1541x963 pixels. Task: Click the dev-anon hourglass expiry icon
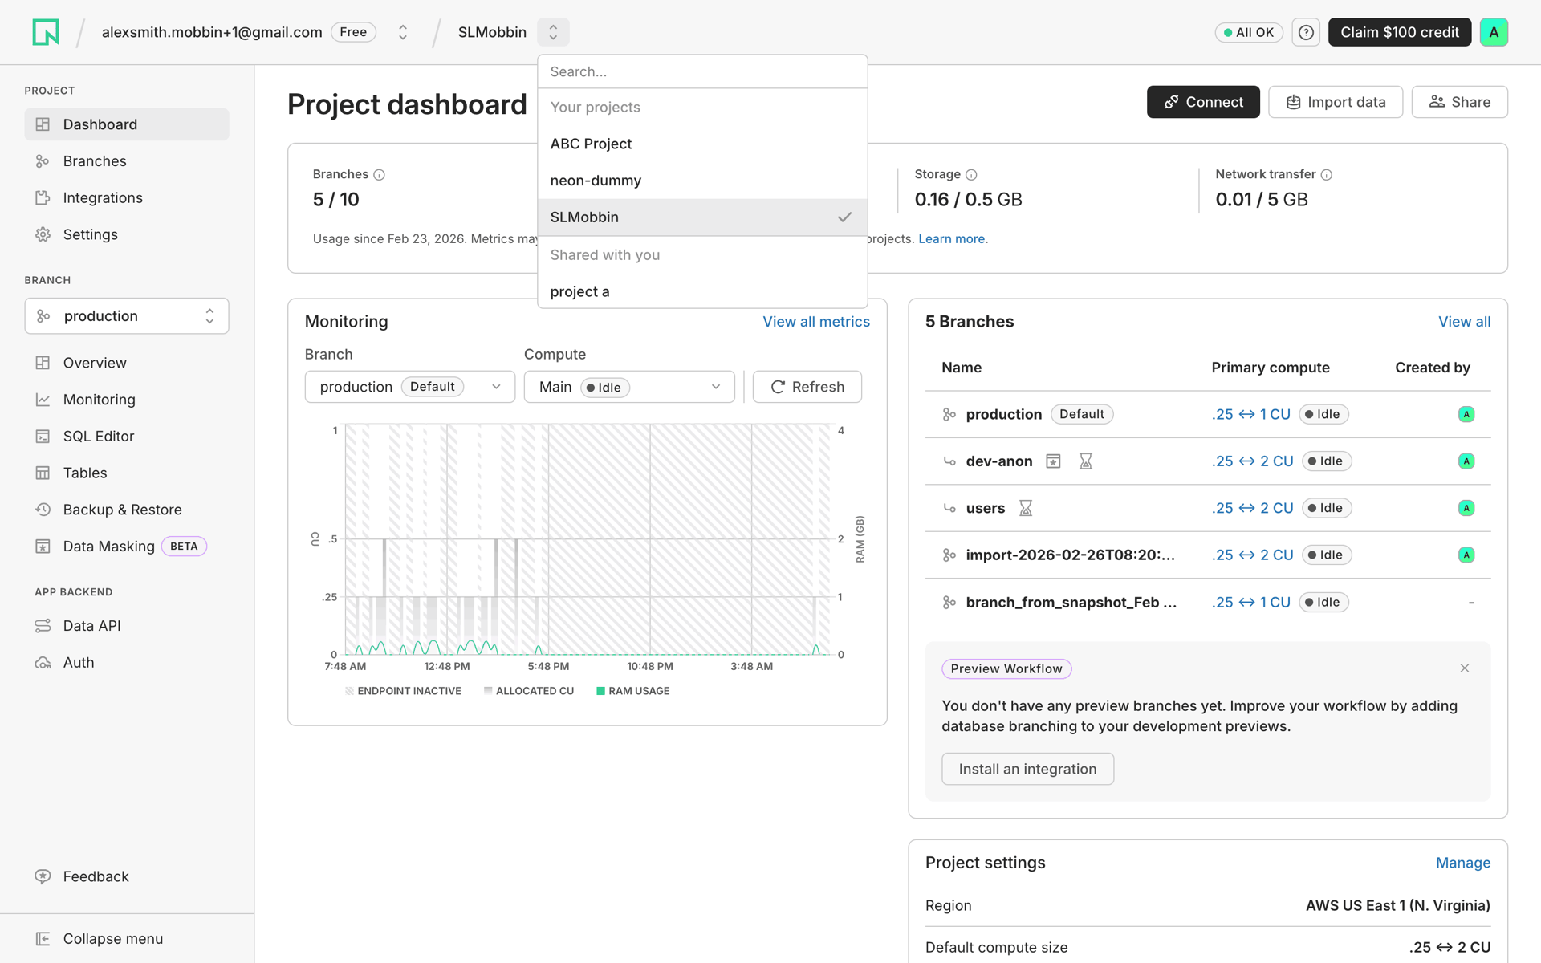click(1086, 461)
